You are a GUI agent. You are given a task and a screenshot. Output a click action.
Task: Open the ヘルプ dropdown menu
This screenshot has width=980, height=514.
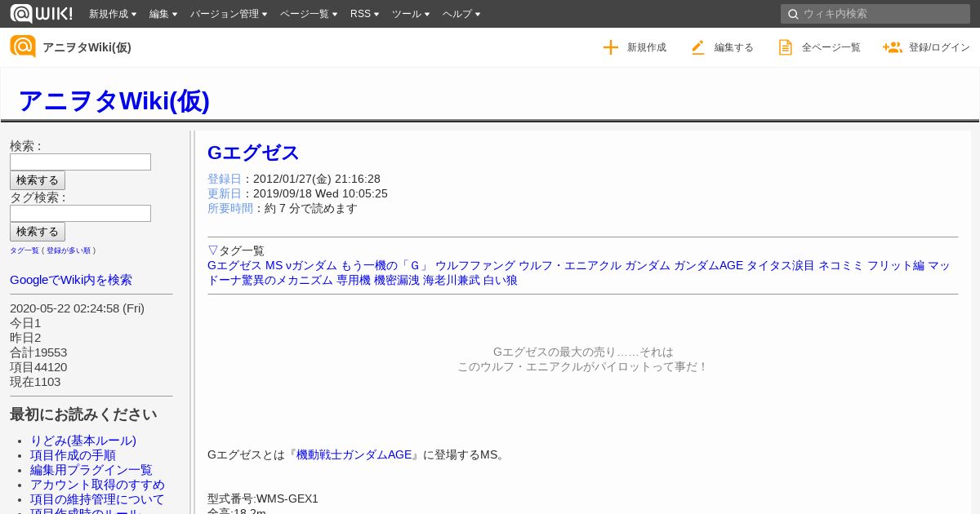[461, 14]
